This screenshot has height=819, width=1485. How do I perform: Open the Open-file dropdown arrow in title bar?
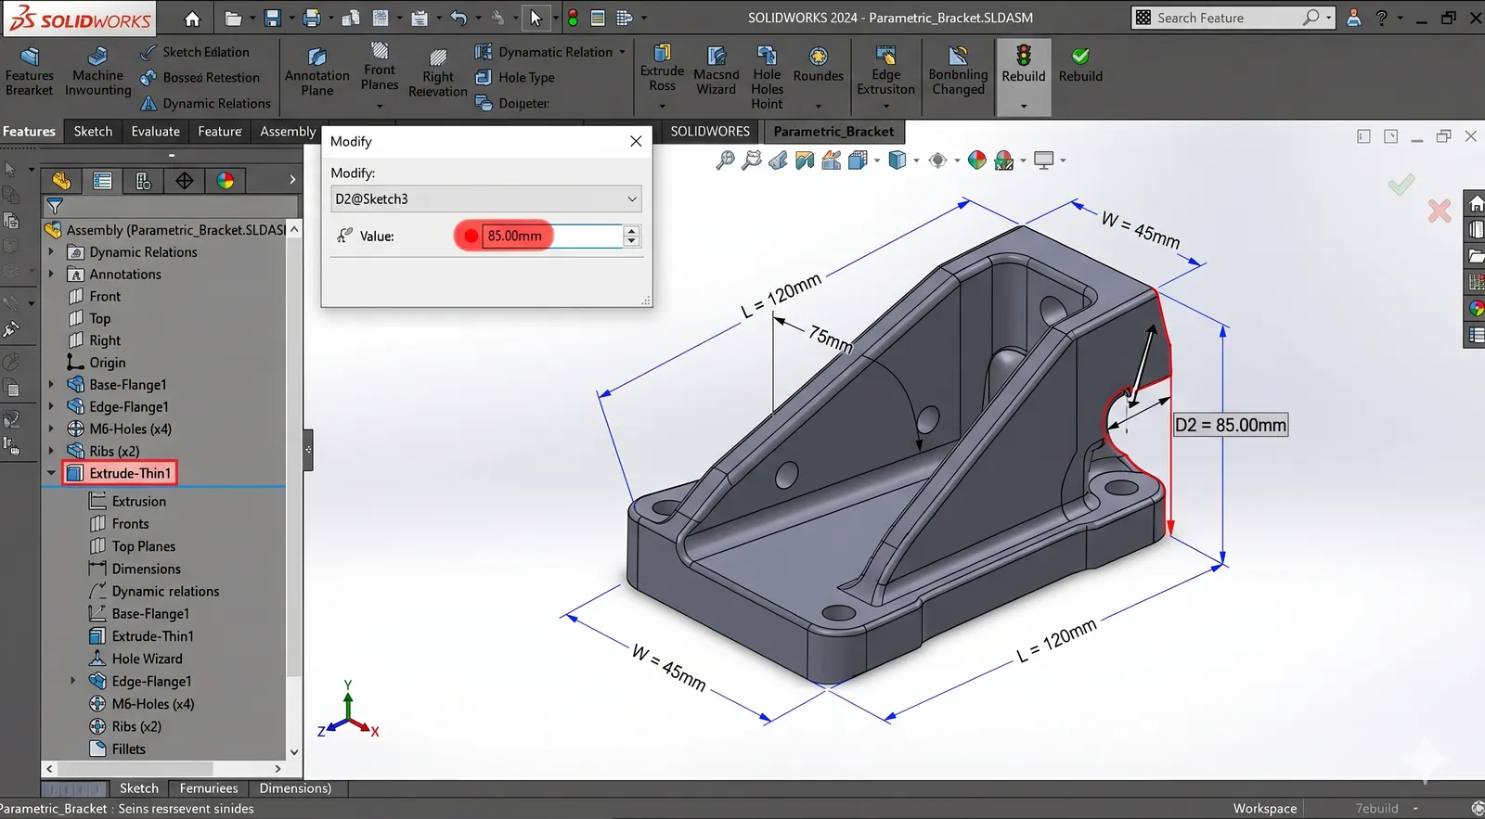[252, 18]
